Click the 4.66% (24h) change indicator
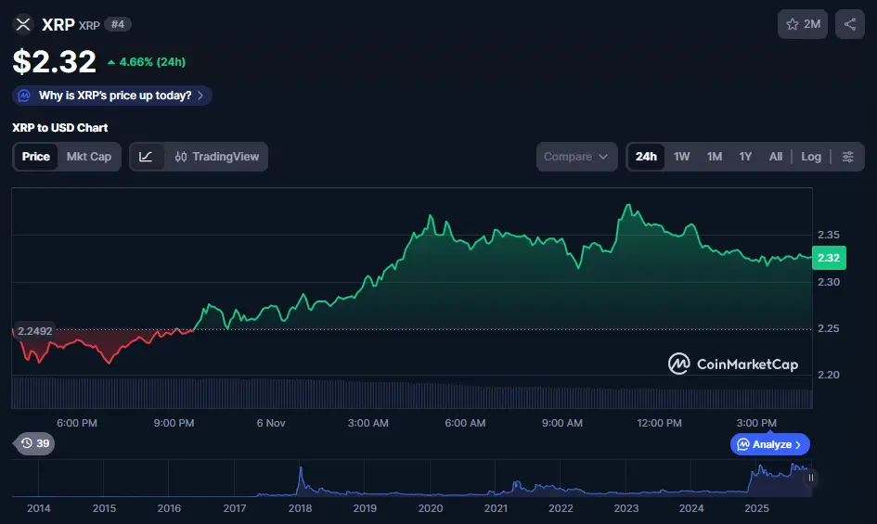This screenshot has height=524, width=877. click(147, 62)
